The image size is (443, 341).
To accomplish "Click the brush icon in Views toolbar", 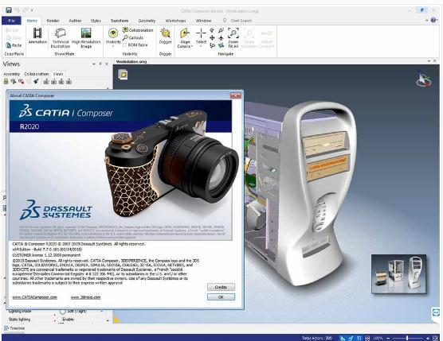I will (36, 81).
